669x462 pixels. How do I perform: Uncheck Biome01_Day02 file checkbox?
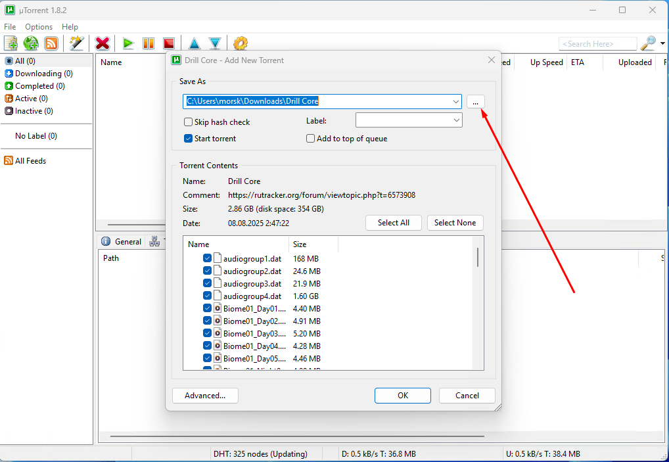point(208,321)
